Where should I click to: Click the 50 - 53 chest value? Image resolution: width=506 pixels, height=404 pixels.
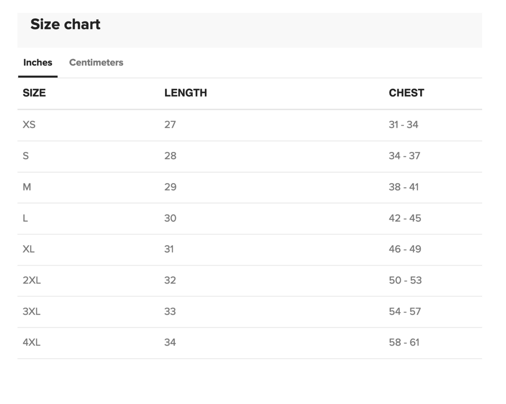coord(405,280)
